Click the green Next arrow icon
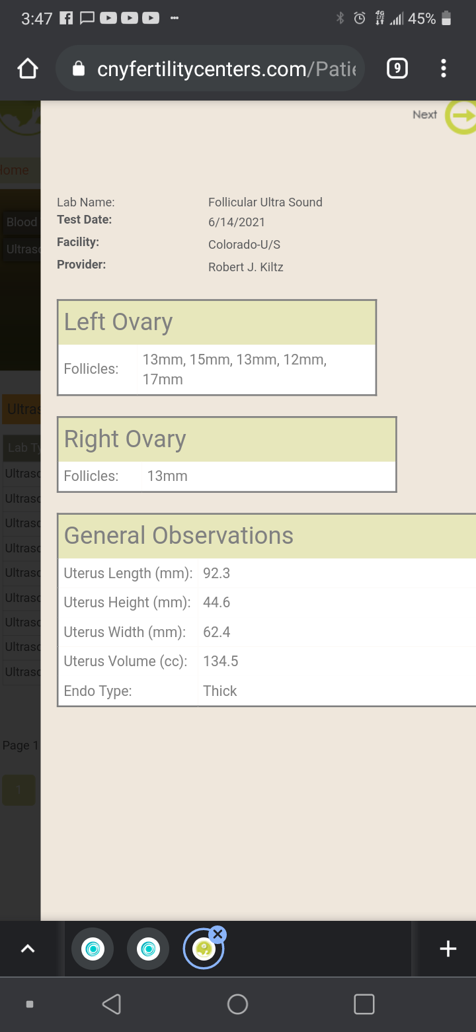 click(x=461, y=116)
